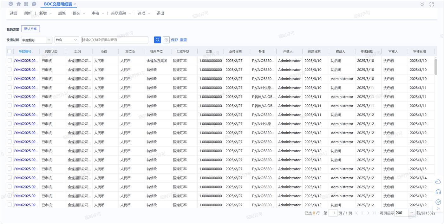
Task: Click the smiley face feedback icon
Action: (438, 202)
